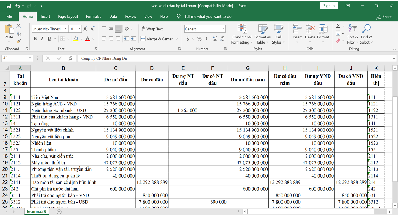The image size is (398, 215).
Task: Click the Increase Indent icon
Action: click(x=134, y=39)
